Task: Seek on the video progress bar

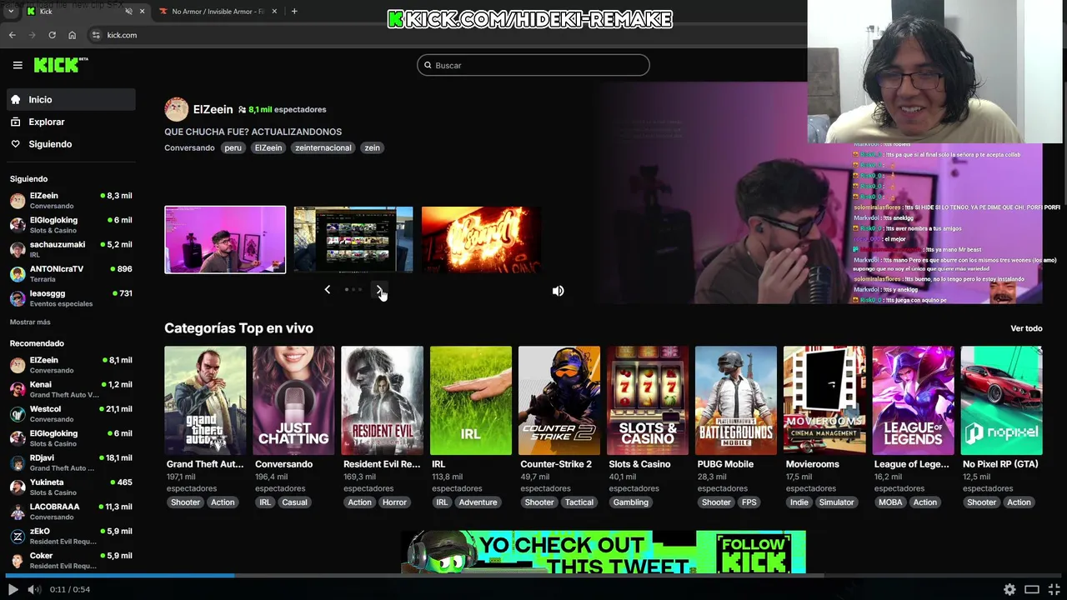Action: pos(533,575)
